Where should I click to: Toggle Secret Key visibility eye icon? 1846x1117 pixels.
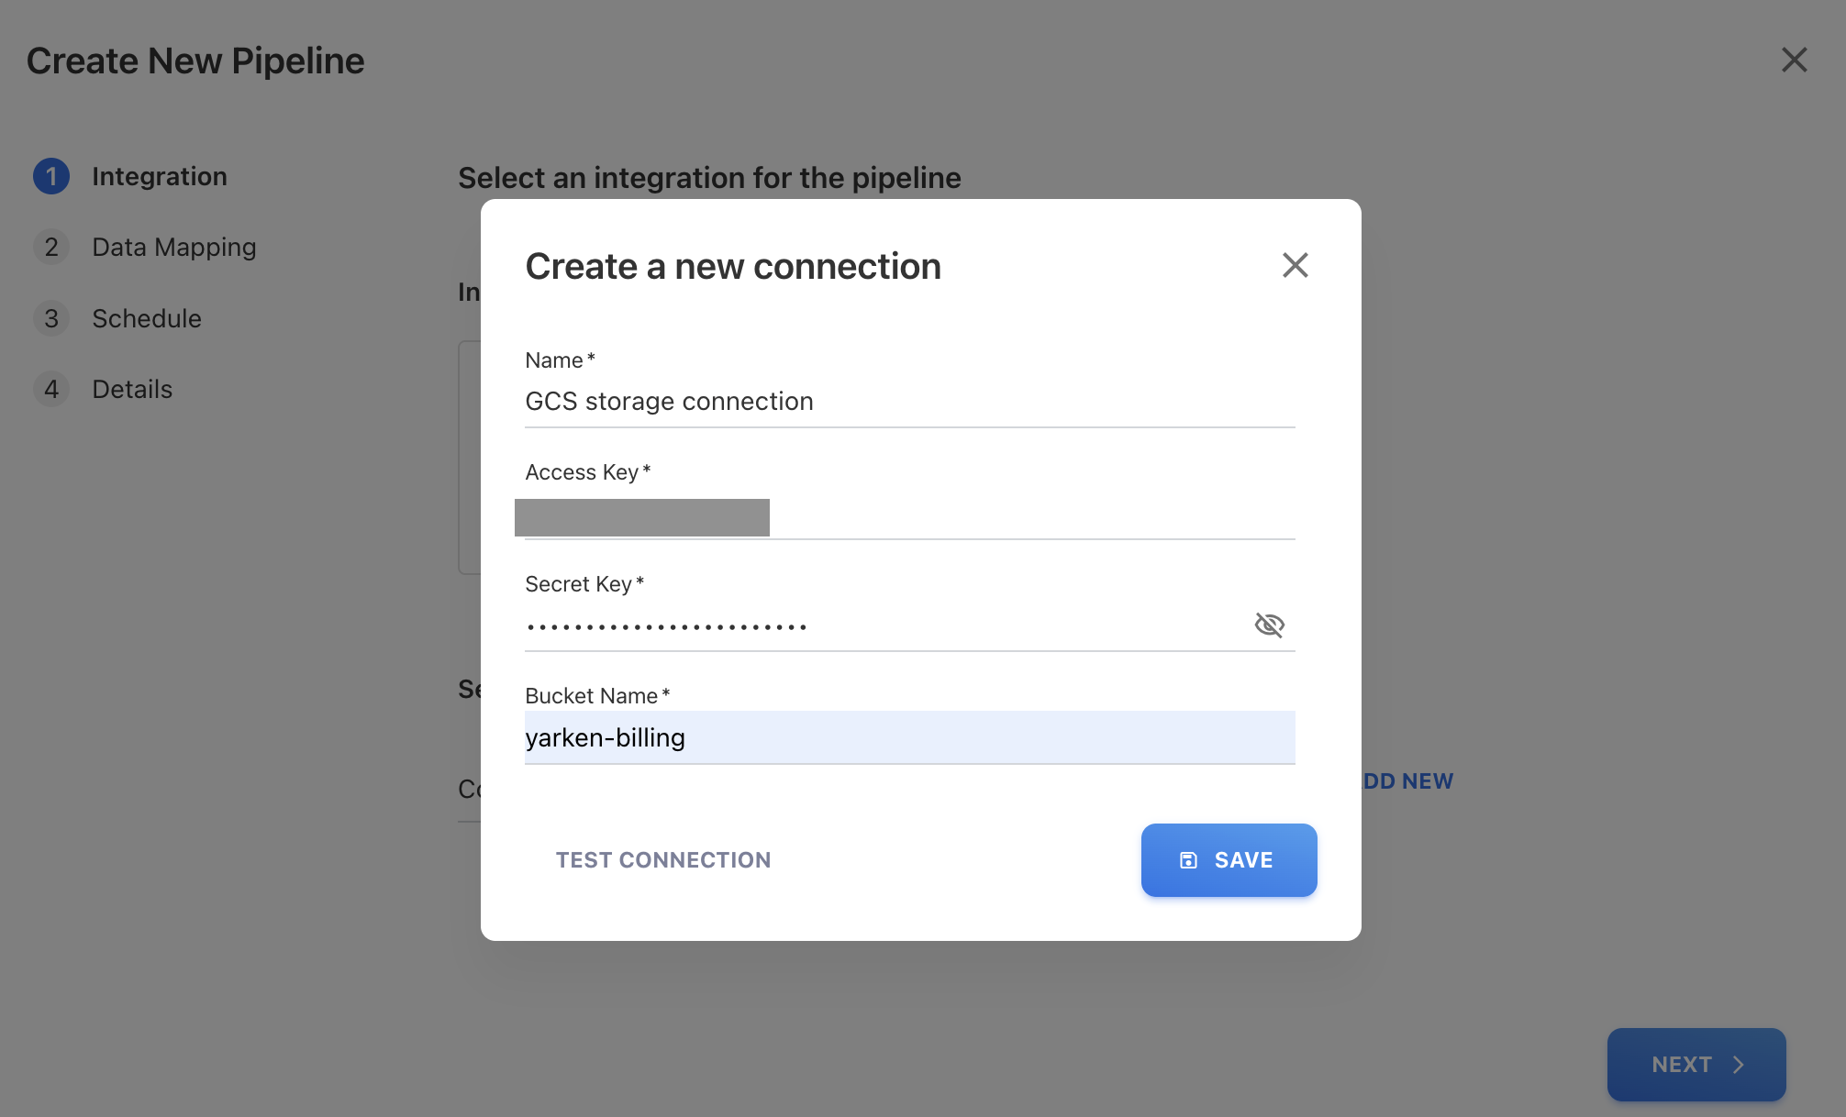tap(1269, 625)
